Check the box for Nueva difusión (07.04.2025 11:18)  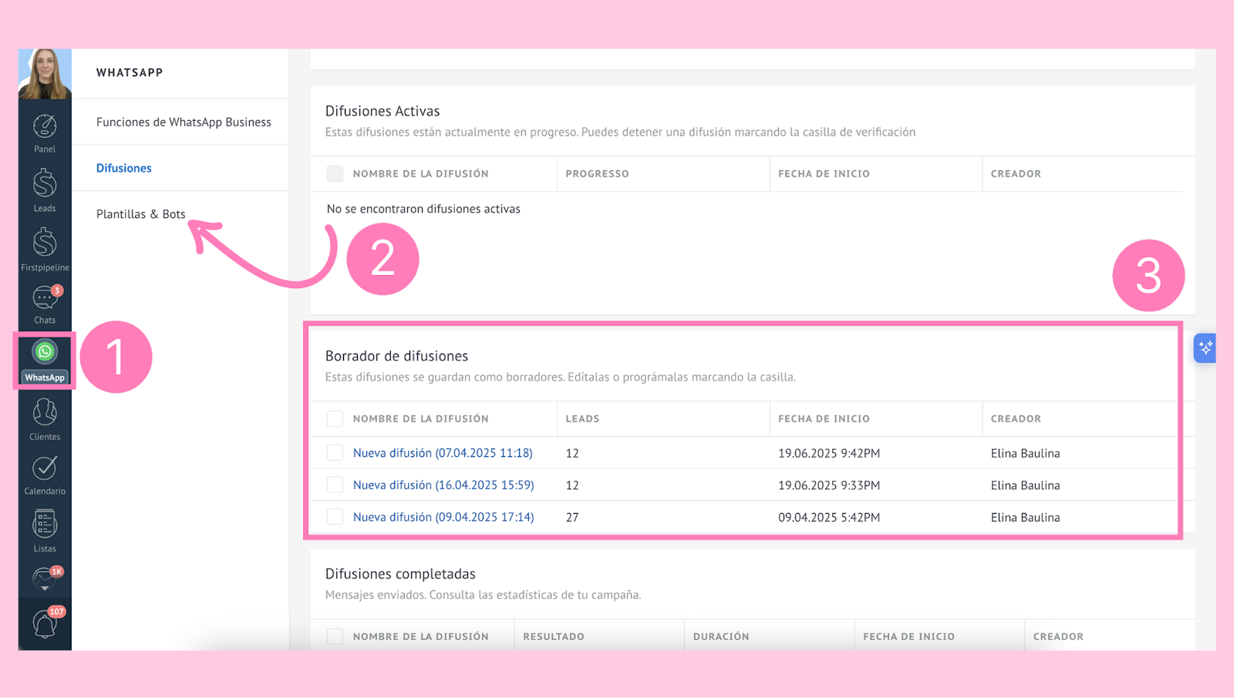tap(335, 453)
